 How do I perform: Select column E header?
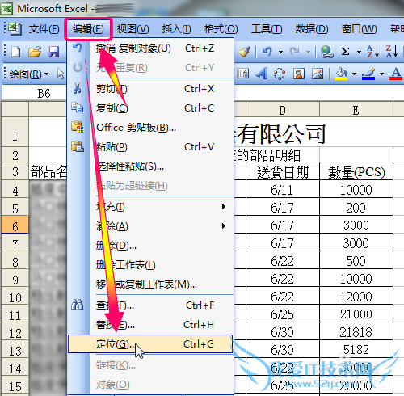pos(356,110)
